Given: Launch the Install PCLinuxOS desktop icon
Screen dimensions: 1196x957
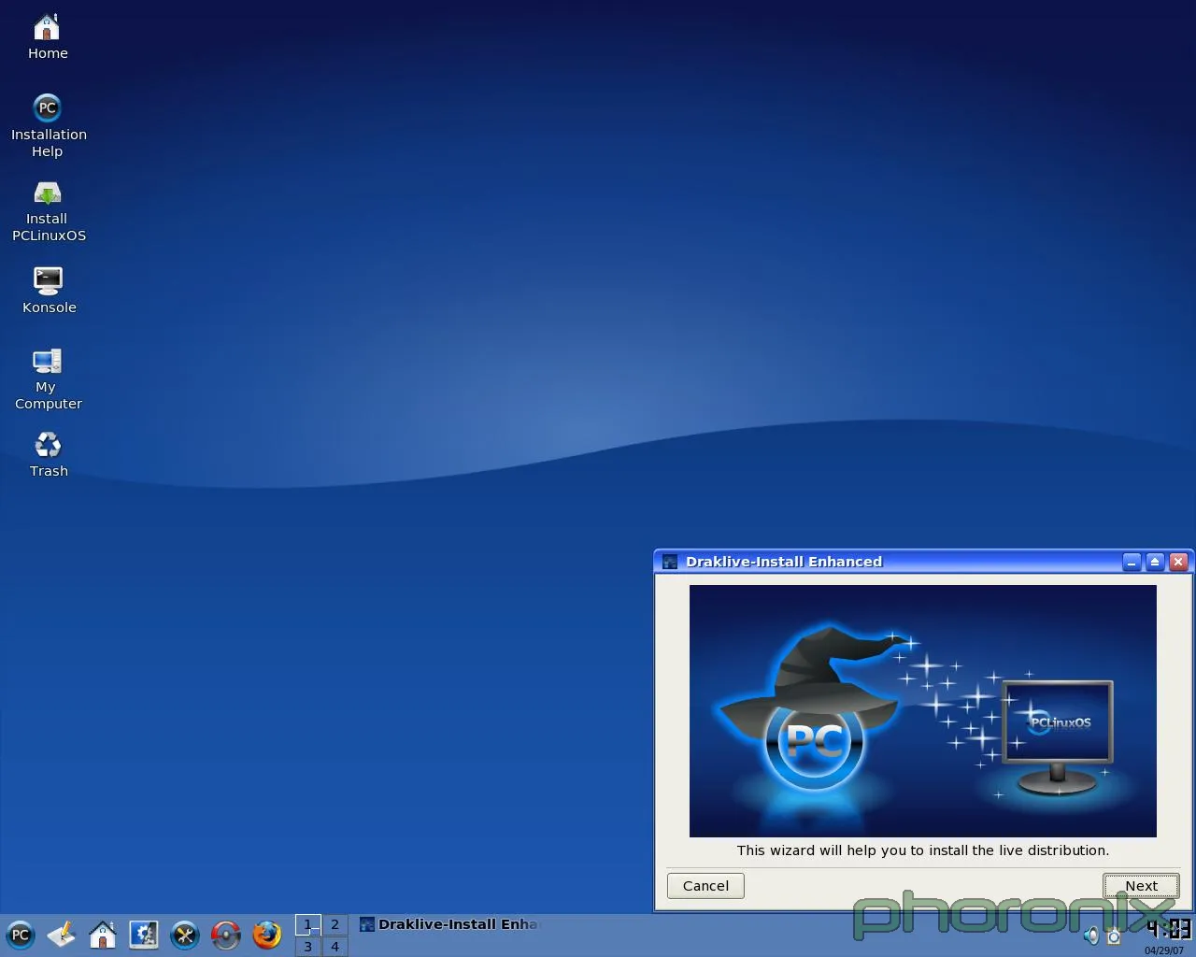Looking at the screenshot, I should pos(48,211).
